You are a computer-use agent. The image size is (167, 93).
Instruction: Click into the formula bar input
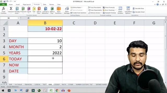coord(97,18)
